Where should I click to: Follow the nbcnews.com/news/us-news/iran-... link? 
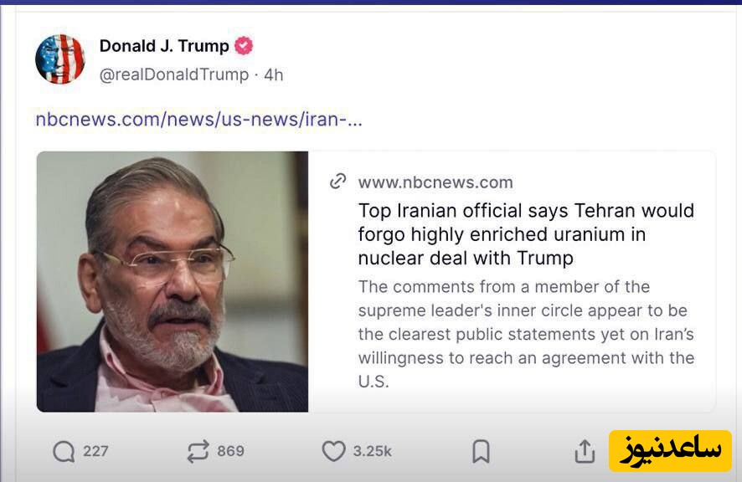tap(198, 119)
